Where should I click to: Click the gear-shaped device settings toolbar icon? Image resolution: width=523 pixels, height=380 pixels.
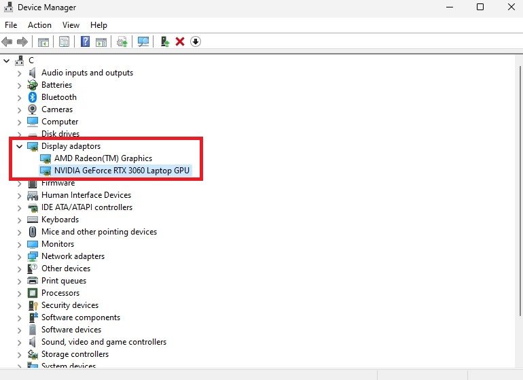(122, 41)
